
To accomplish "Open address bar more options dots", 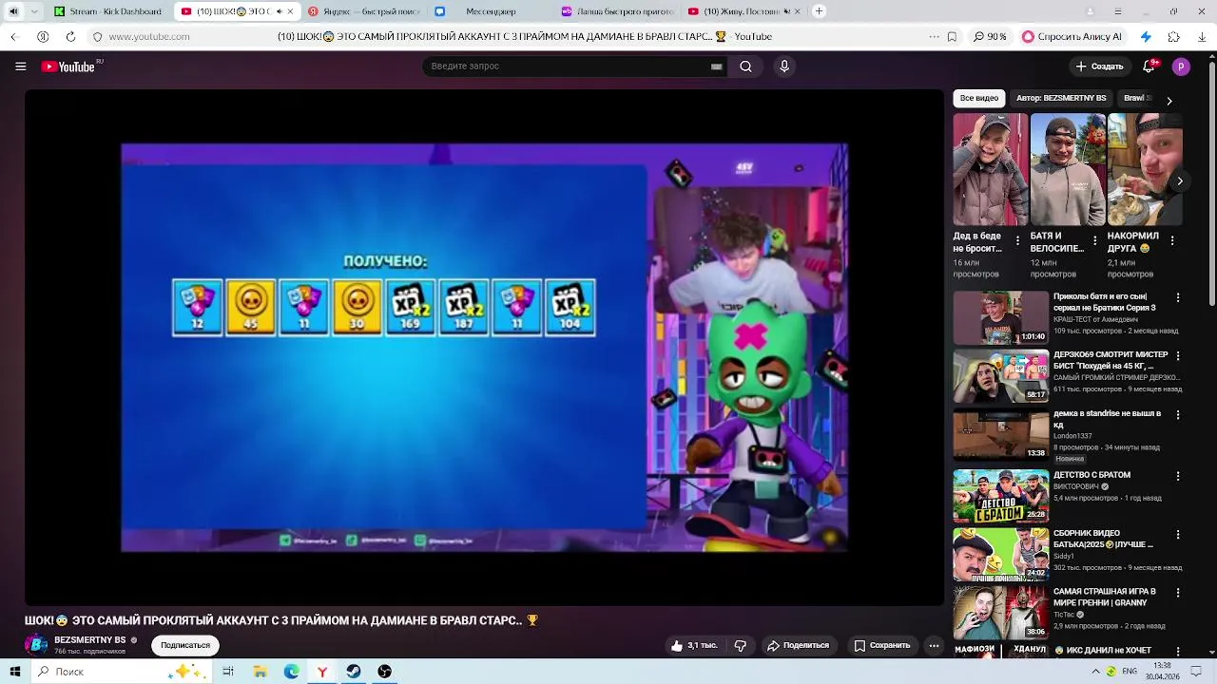I will pos(934,36).
